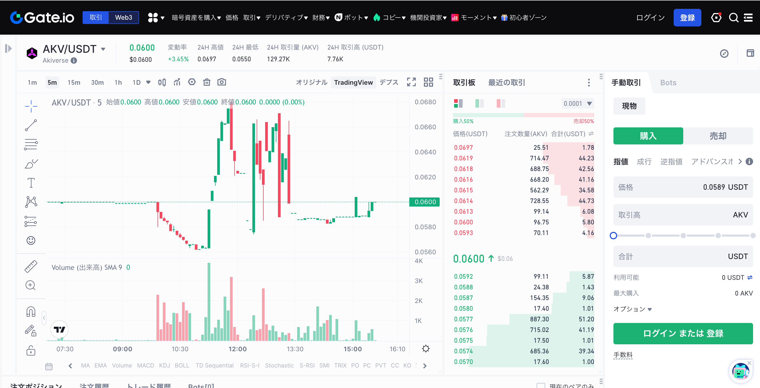Viewport: 760px width, 388px height.
Task: Select the text annotation tool
Action: pyautogui.click(x=31, y=183)
